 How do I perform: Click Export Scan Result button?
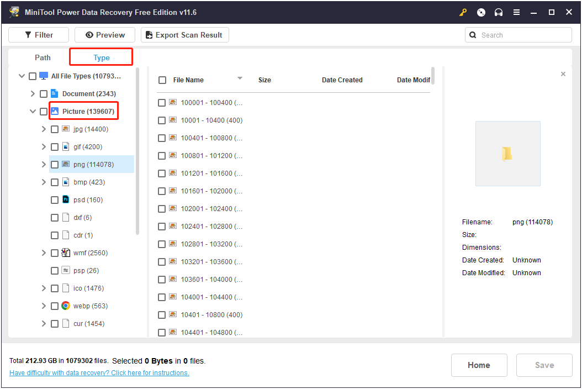click(184, 35)
